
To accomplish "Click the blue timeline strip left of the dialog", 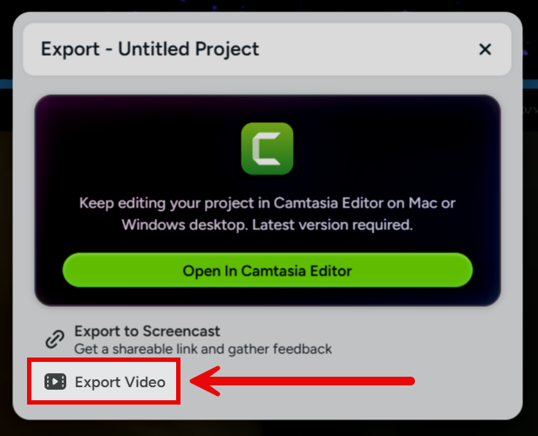I will point(6,84).
